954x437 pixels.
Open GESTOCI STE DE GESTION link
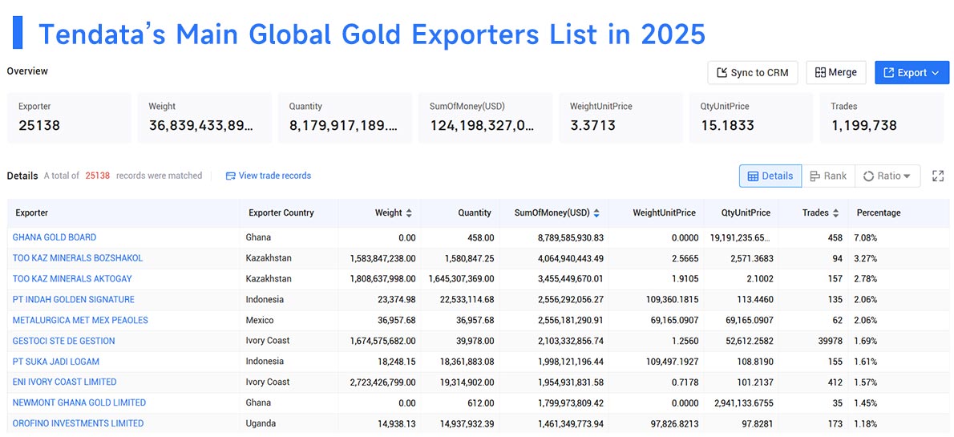coord(64,341)
